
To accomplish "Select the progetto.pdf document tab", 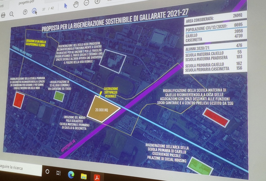I will click(x=26, y=3).
